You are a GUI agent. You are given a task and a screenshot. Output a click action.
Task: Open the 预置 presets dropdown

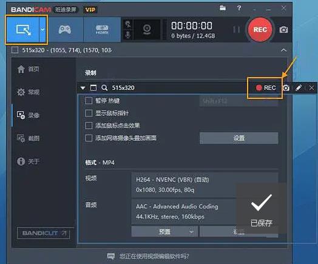coord(164,232)
